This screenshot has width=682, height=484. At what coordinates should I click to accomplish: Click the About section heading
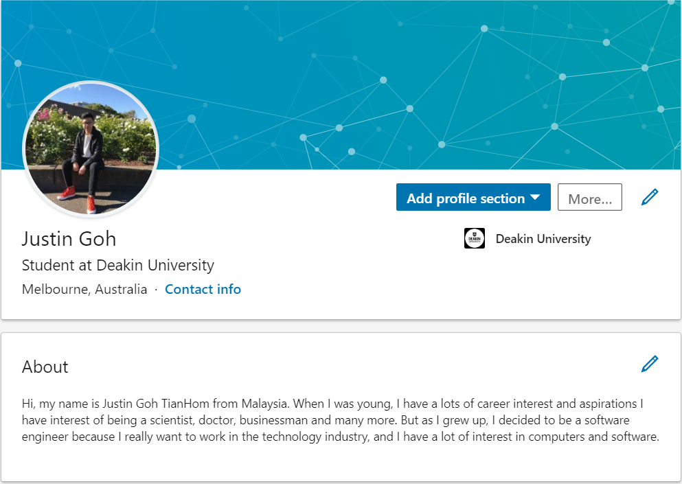(45, 367)
